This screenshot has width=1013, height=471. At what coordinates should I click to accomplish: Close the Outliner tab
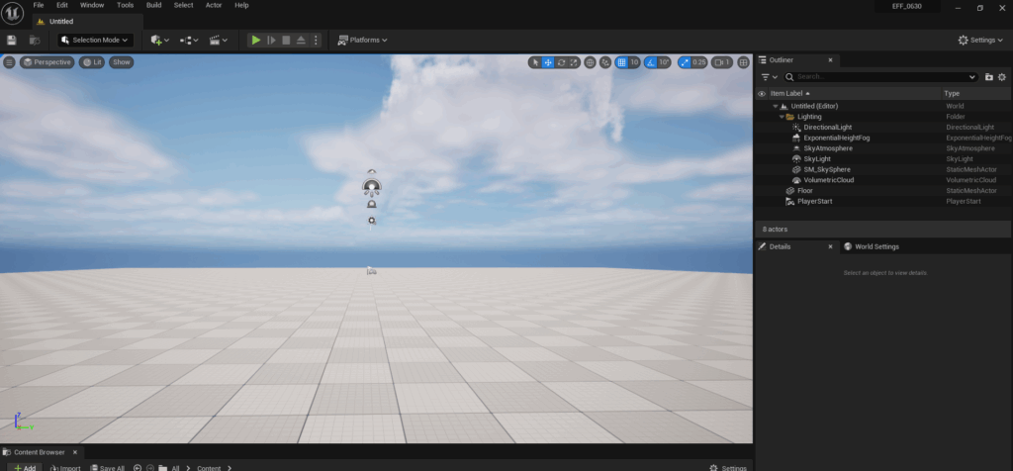(x=830, y=60)
